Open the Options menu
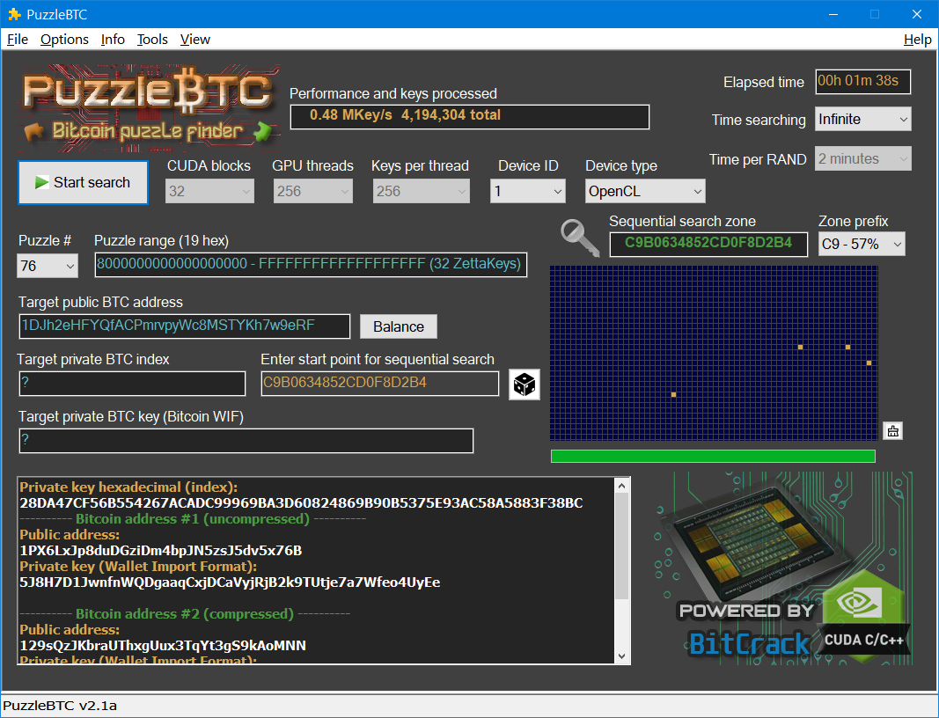Viewport: 939px width, 718px height. click(x=64, y=40)
